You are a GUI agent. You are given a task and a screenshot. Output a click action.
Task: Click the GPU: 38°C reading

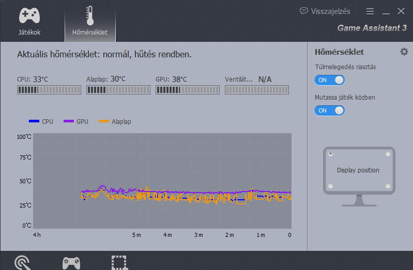[x=171, y=79]
